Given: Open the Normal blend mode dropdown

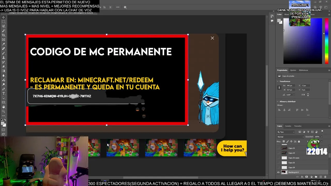Looking at the screenshot, I should pyautogui.click(x=291, y=137).
